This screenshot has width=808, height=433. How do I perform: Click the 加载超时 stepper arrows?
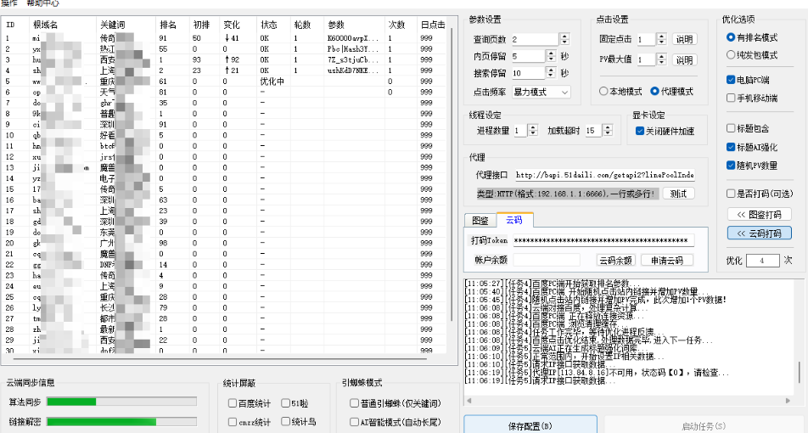[x=606, y=130]
